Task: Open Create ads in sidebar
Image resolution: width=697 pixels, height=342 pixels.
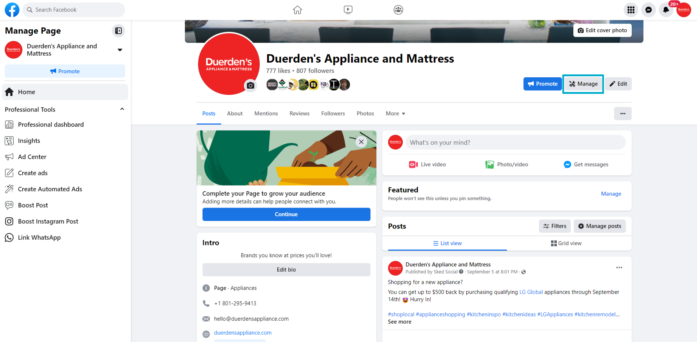Action: pyautogui.click(x=65, y=173)
